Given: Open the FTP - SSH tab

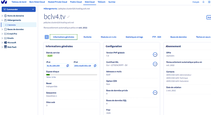Looking at the screenshot, I should click(x=157, y=37).
